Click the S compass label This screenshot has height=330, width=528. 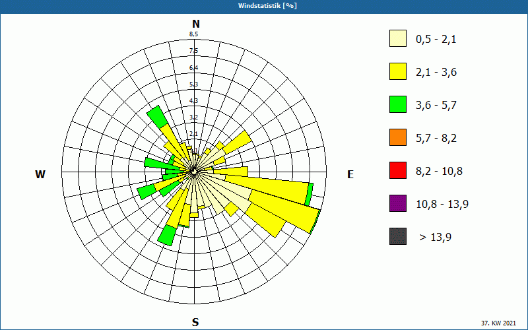pos(195,322)
